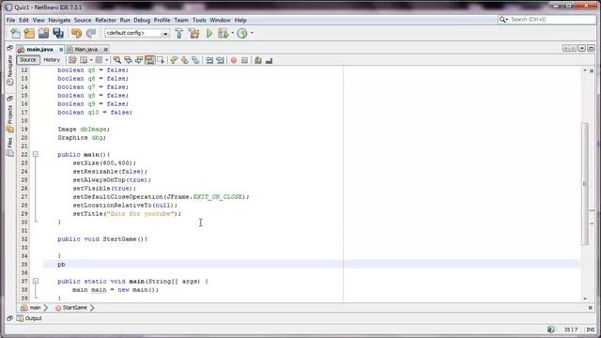Open the Refactor menu
Viewport: 601px width, 338px height.
(105, 20)
